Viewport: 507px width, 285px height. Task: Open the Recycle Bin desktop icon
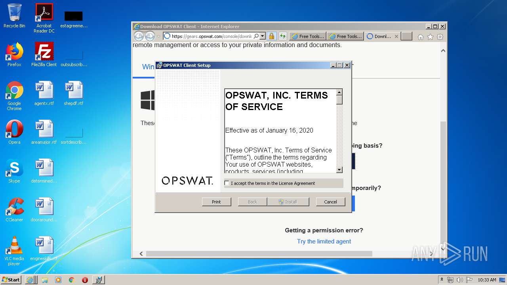tap(14, 16)
